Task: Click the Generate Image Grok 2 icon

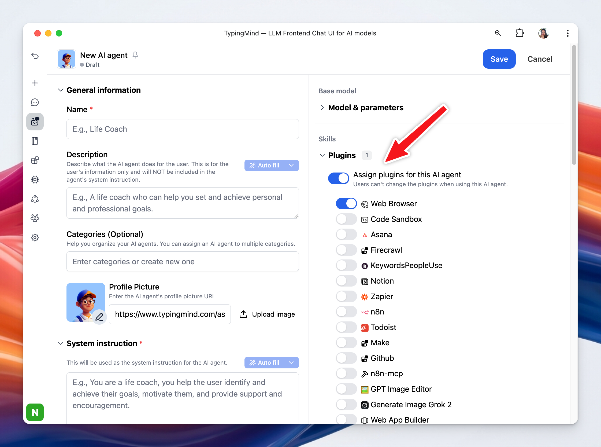Action: coord(365,405)
